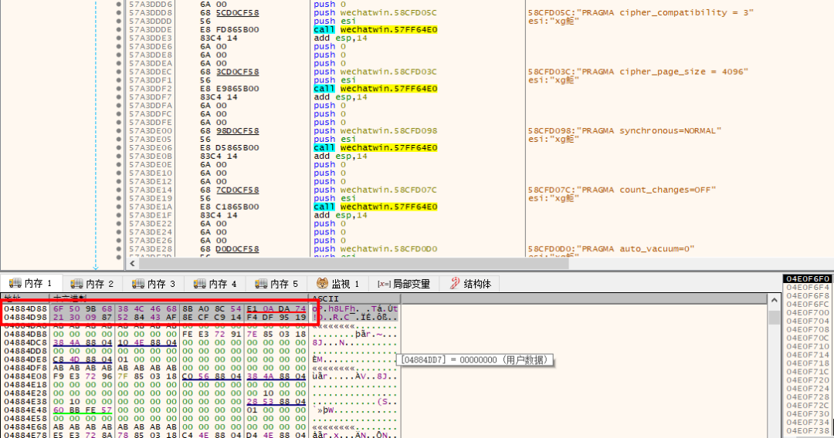Toggle breakpoint dot at row 57A3DDEC

[x=119, y=72]
